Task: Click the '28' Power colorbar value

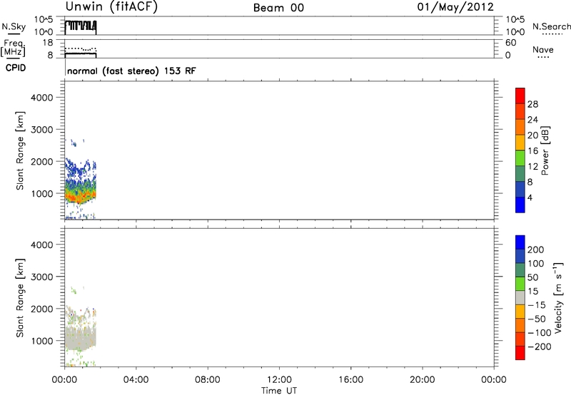Action: [x=532, y=104]
